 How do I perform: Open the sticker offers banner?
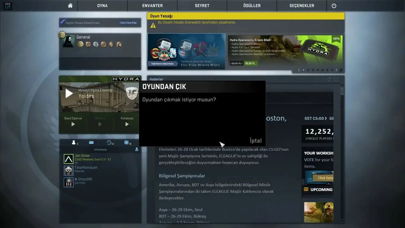click(x=186, y=51)
